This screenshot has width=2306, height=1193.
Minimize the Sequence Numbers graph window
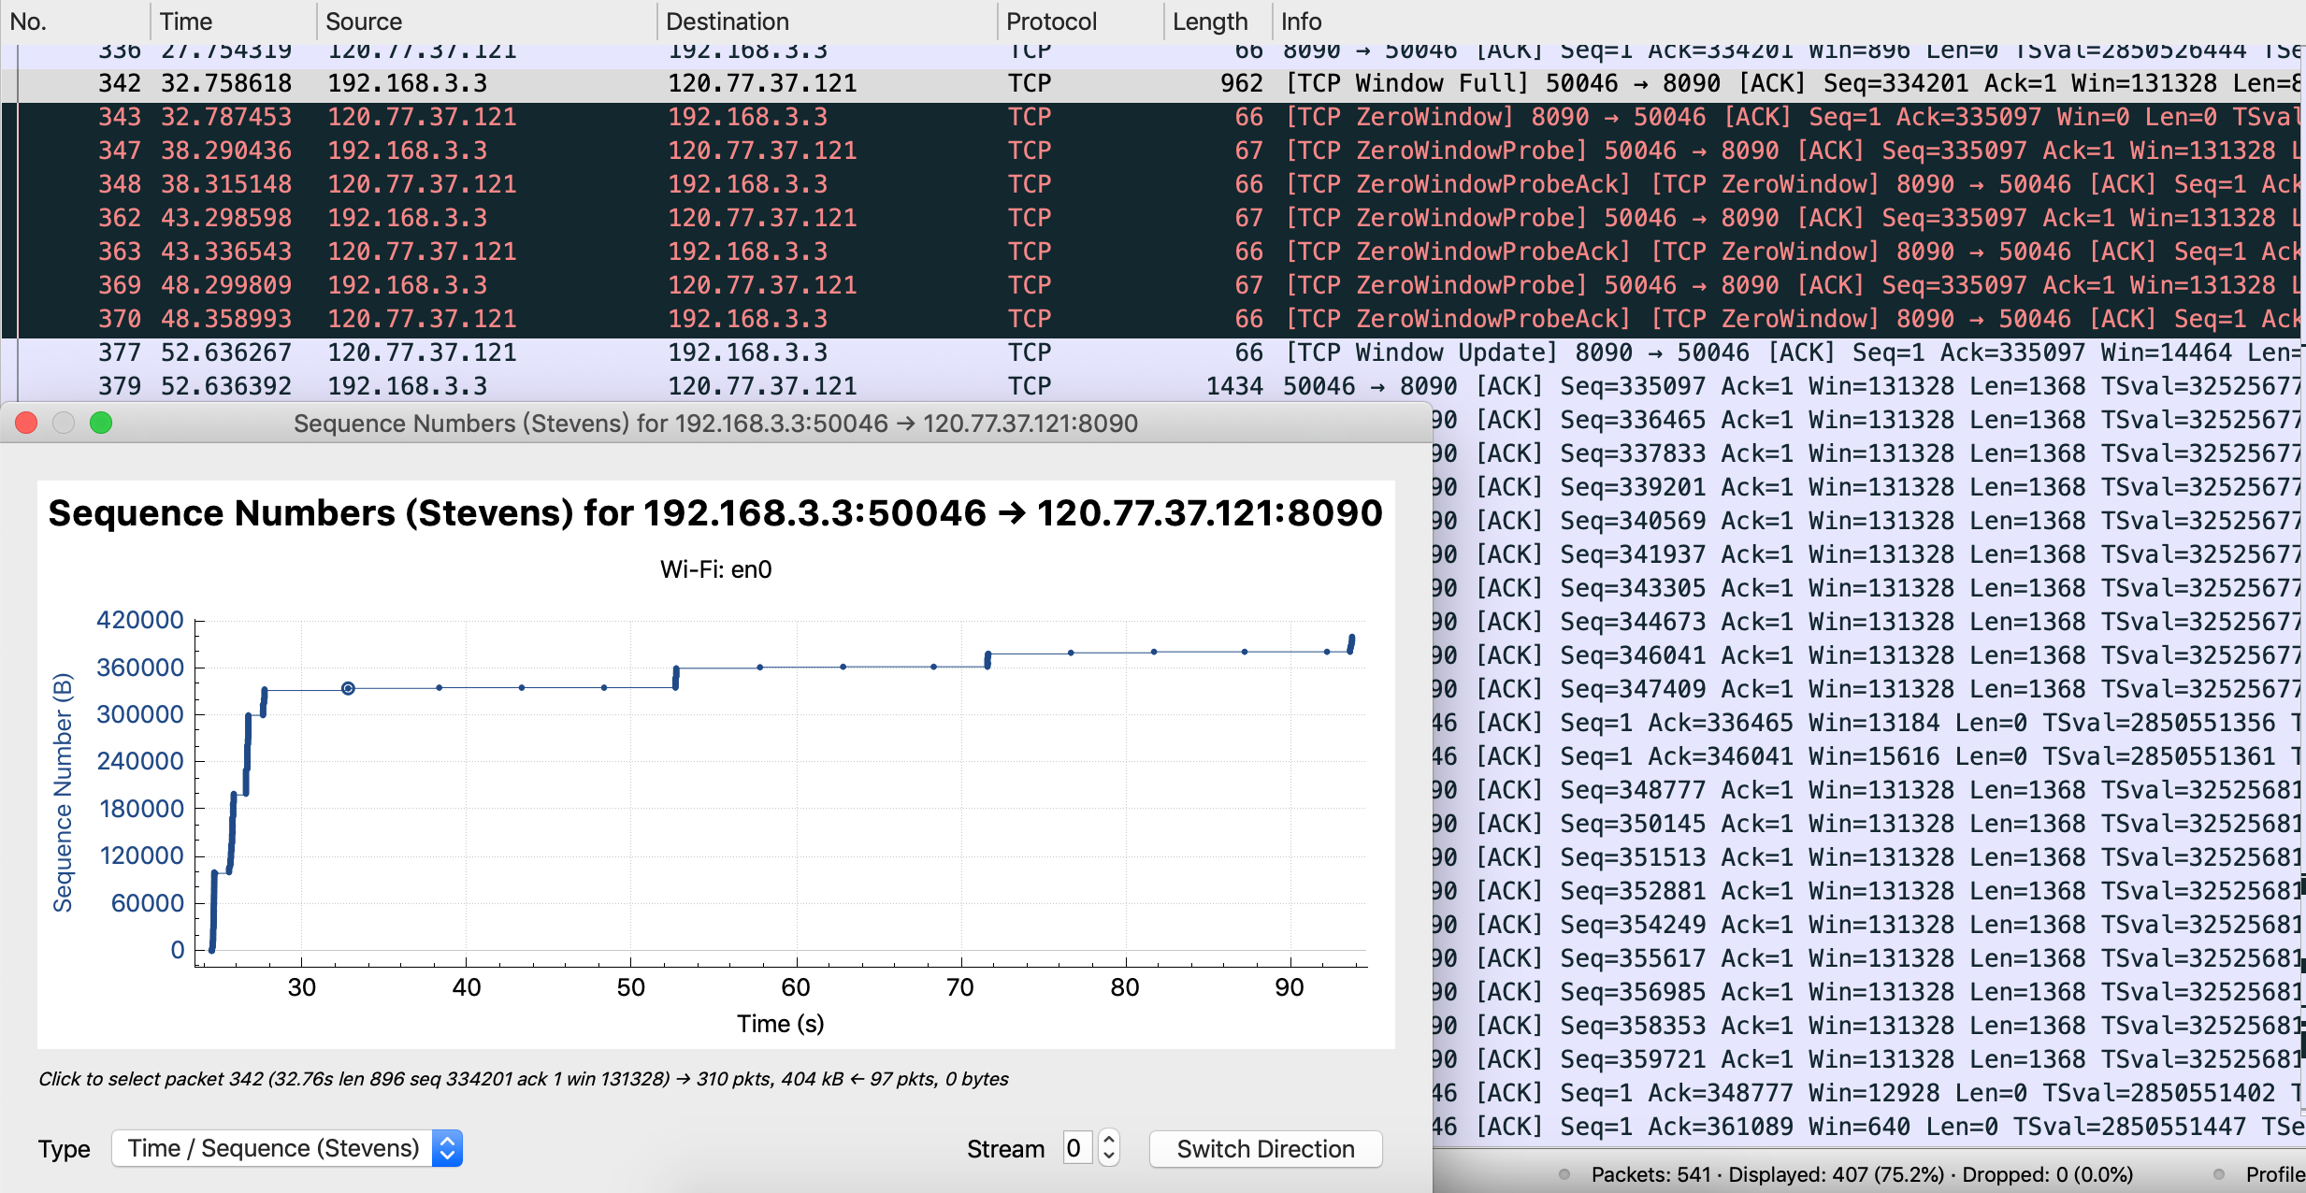pyautogui.click(x=64, y=423)
